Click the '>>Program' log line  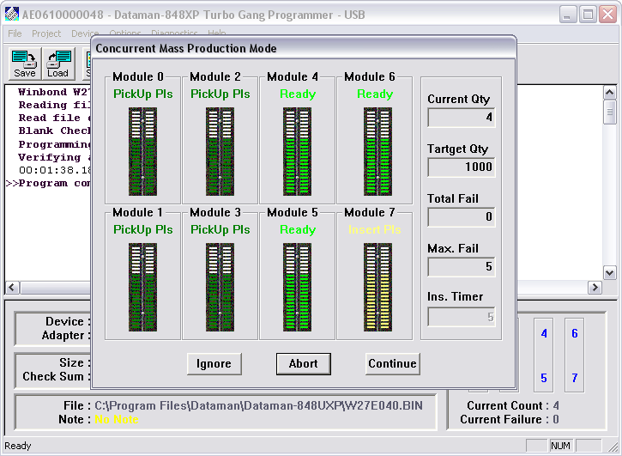coord(48,184)
